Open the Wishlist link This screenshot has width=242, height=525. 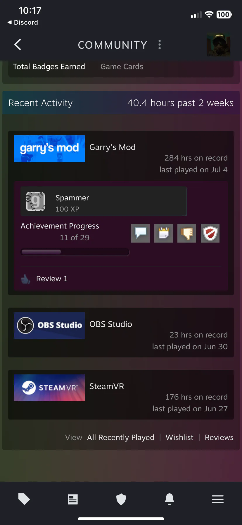click(179, 437)
